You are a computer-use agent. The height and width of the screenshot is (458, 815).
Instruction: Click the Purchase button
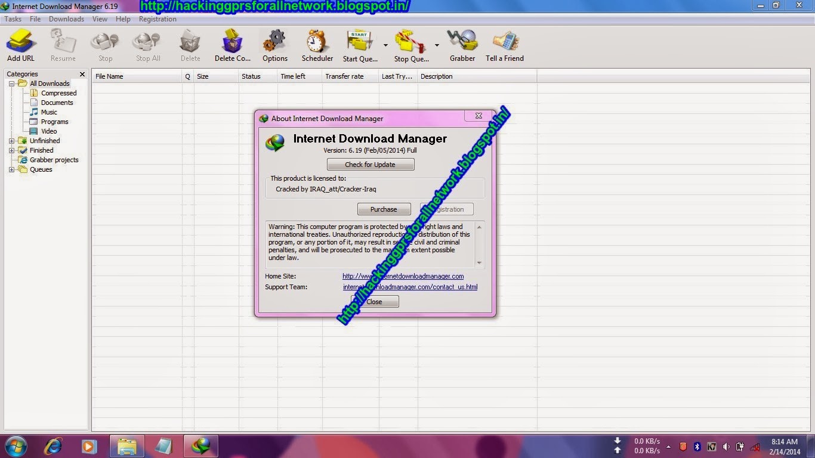384,209
